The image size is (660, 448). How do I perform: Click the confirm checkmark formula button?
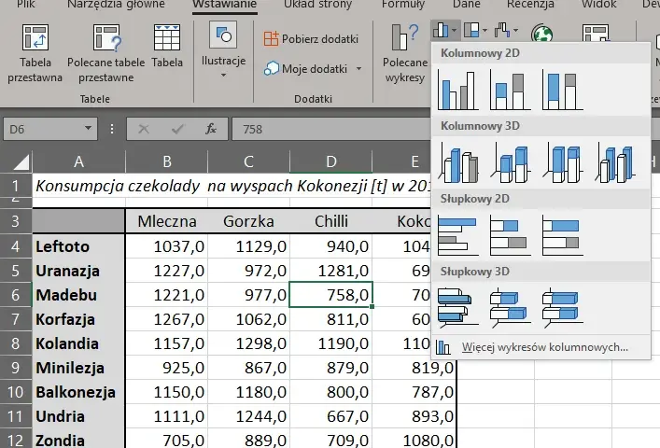click(177, 129)
